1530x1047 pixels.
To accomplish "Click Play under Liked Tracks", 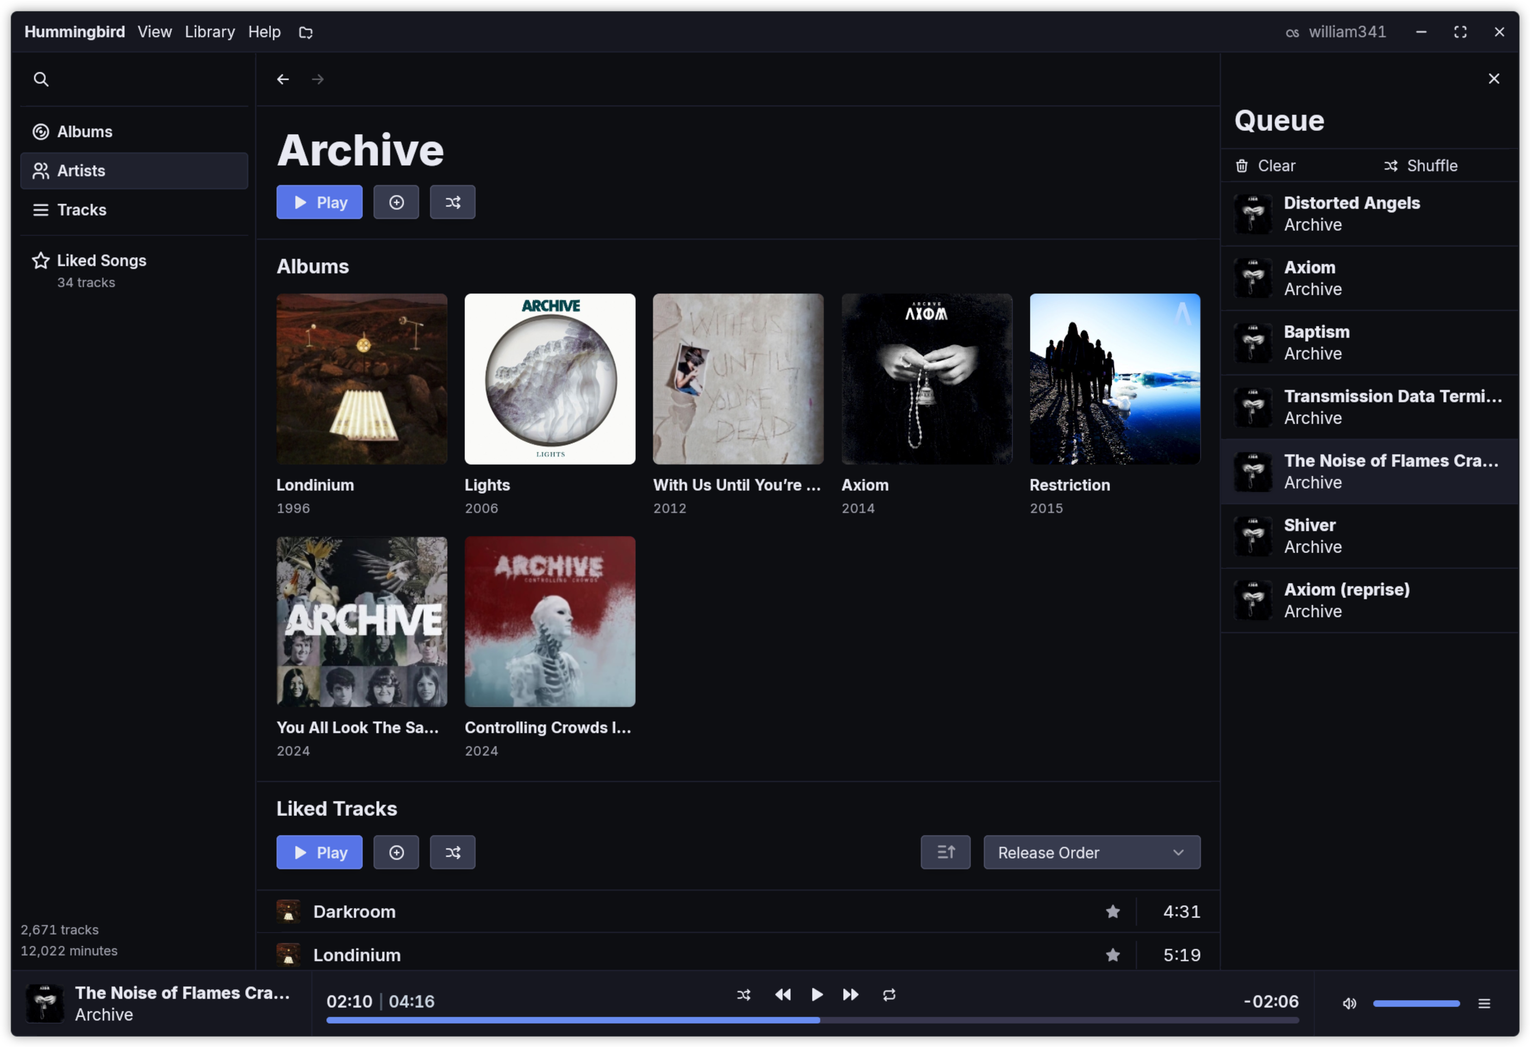I will [319, 852].
